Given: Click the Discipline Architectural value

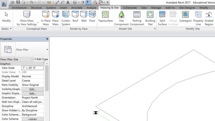Looking at the screenshot, I should [33, 106].
